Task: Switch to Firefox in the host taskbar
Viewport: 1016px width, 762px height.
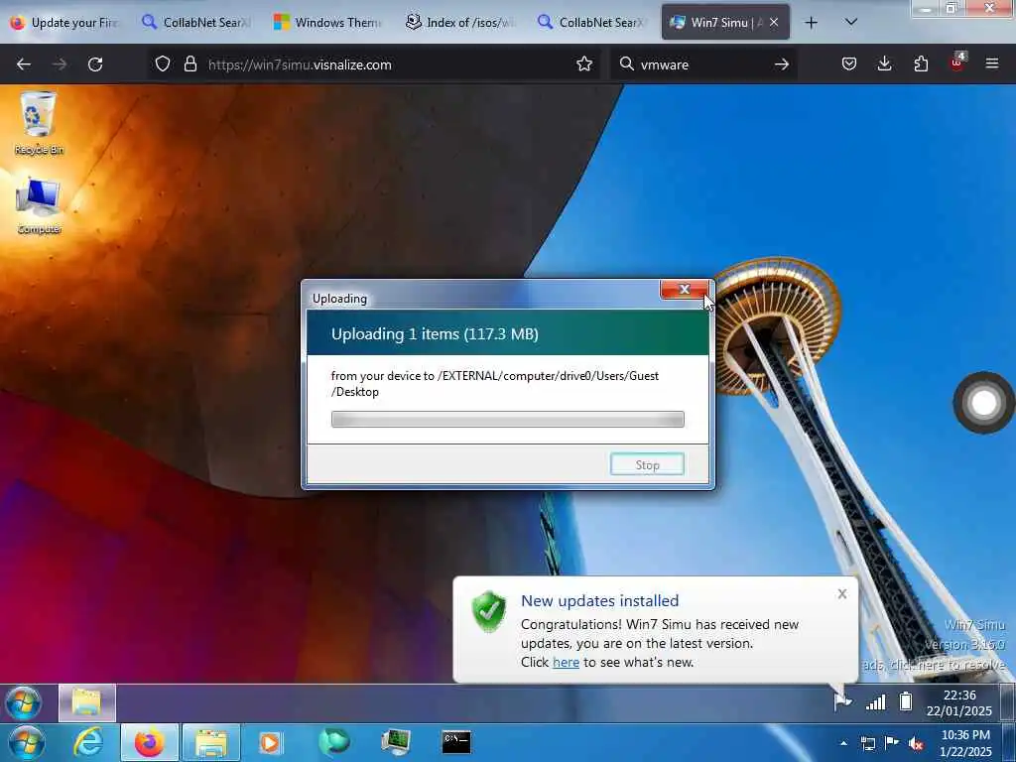Action: tap(149, 742)
